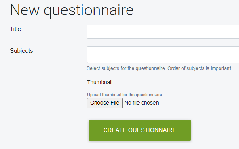This screenshot has width=239, height=149.
Task: Click the 'Upload thumbnail for the questionnaire' hint
Action: [125, 95]
